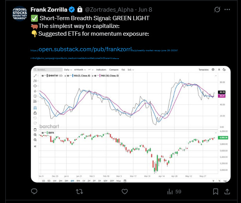
Task: Open the Compare menu
Action: [114, 70]
